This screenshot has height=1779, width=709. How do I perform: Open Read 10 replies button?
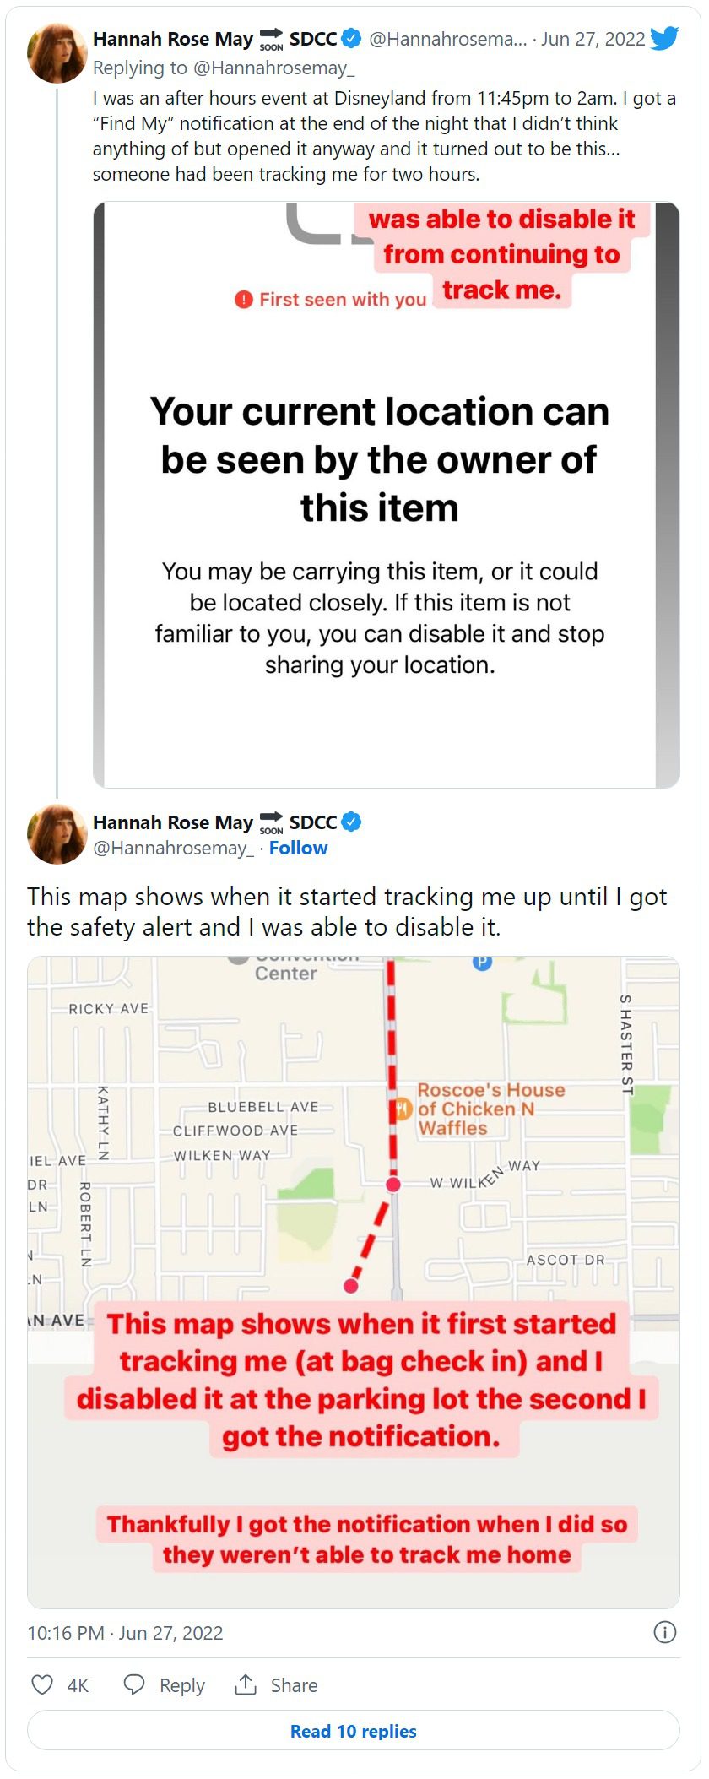[354, 1731]
